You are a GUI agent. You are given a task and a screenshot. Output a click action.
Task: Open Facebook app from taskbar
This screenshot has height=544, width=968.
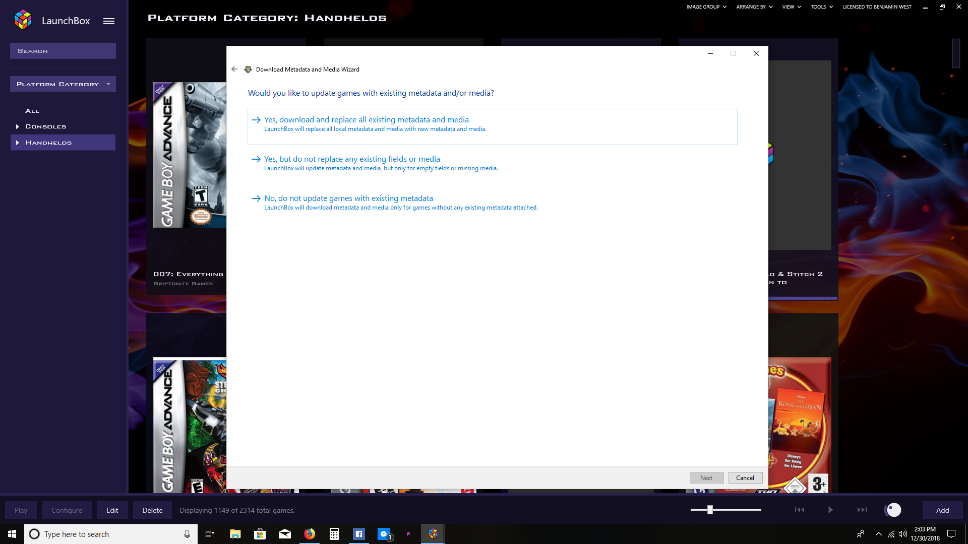tap(359, 534)
